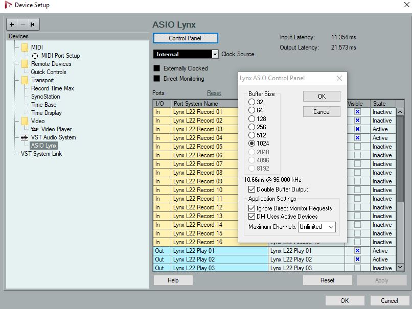This screenshot has width=412, height=309.
Task: Click OK at bottom of Device Setup
Action: (x=345, y=301)
